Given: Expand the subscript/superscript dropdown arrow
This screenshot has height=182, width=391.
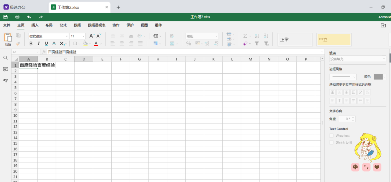Looking at the screenshot, I should point(67,44).
